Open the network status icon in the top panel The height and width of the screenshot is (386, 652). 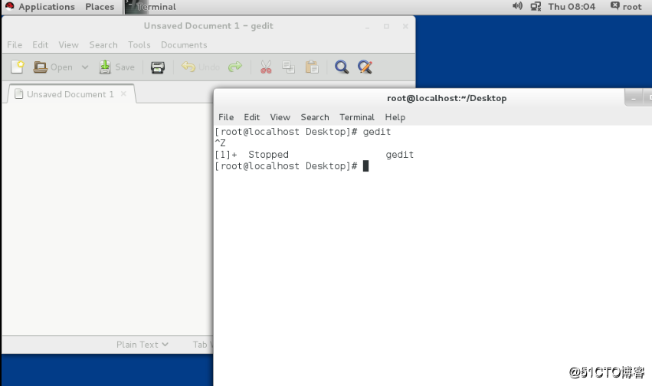pyautogui.click(x=536, y=6)
